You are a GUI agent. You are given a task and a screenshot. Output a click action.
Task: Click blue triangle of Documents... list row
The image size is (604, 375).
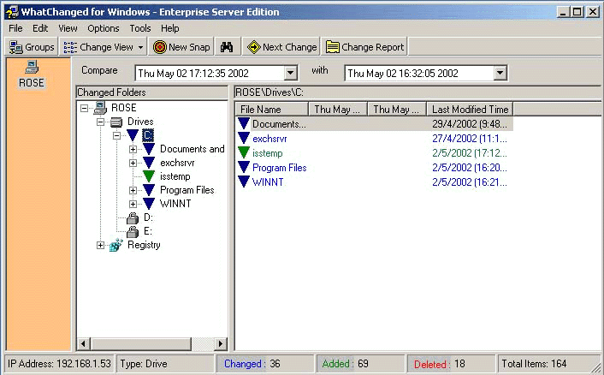244,123
